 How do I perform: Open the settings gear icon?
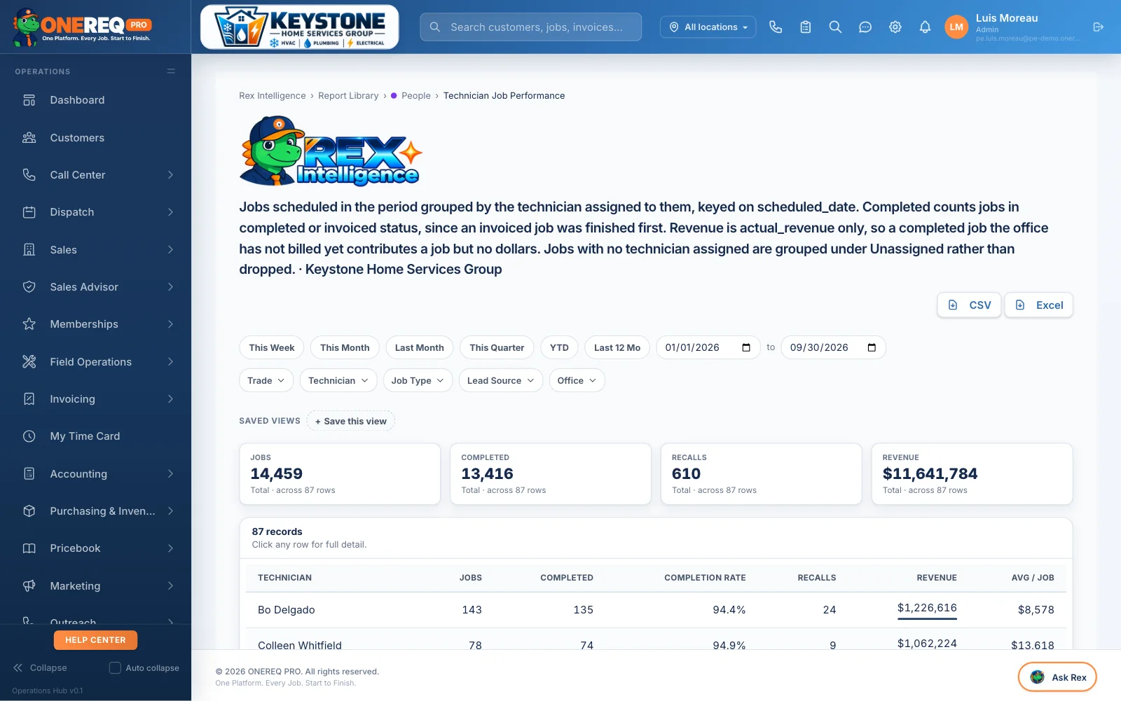[895, 27]
